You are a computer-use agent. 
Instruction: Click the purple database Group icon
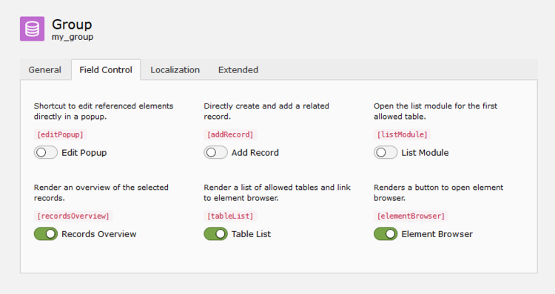point(33,29)
